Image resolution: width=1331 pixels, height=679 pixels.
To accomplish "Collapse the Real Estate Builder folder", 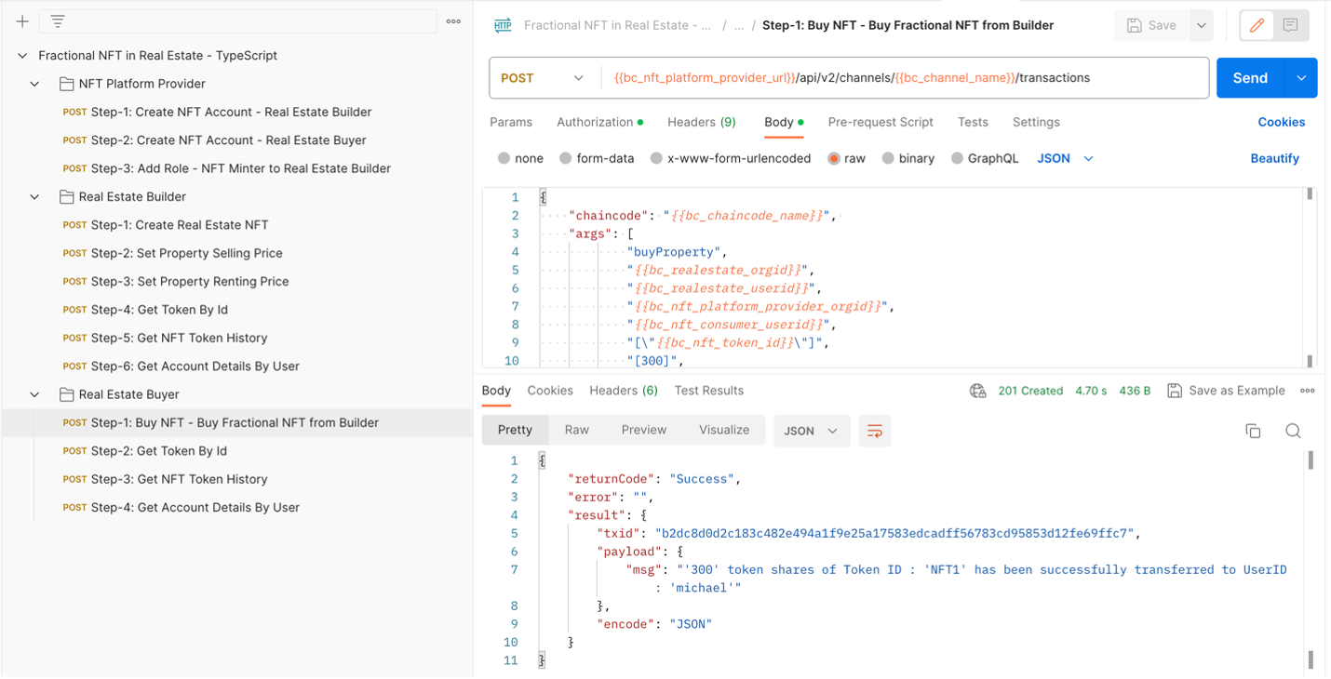I will [34, 197].
